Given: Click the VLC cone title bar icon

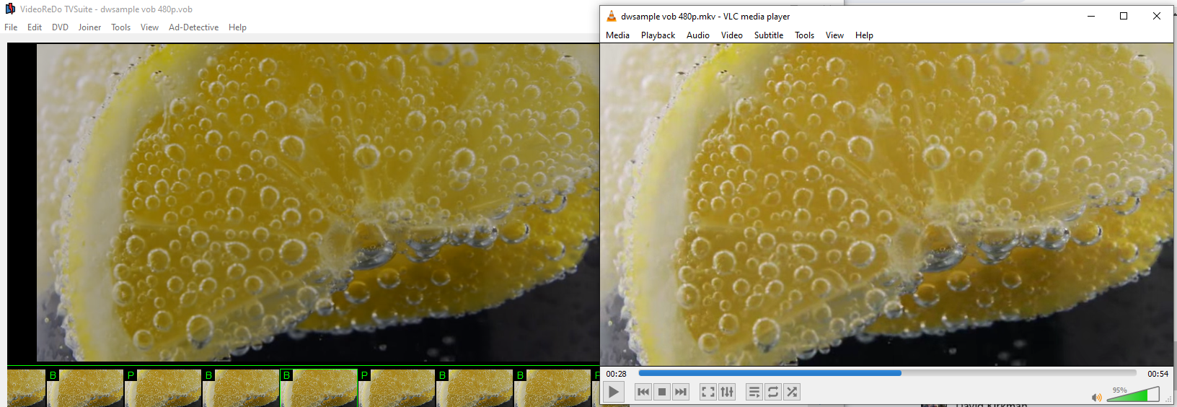Looking at the screenshot, I should point(611,16).
